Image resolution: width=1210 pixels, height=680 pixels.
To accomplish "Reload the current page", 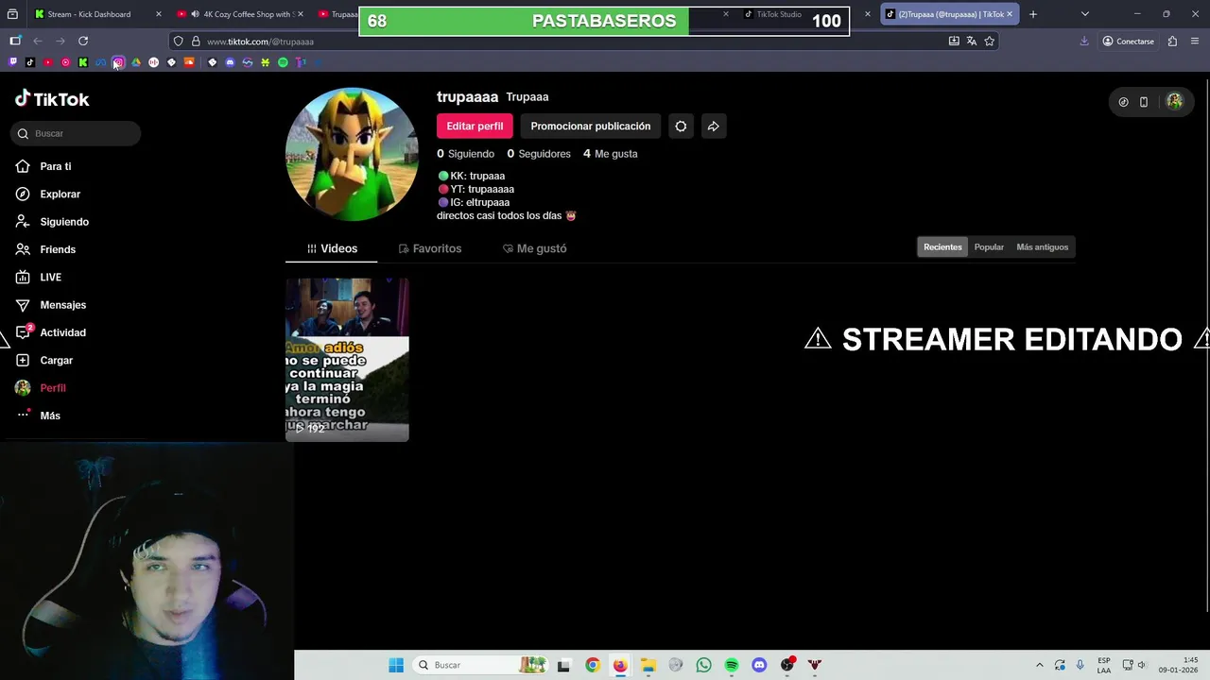I will click(83, 42).
